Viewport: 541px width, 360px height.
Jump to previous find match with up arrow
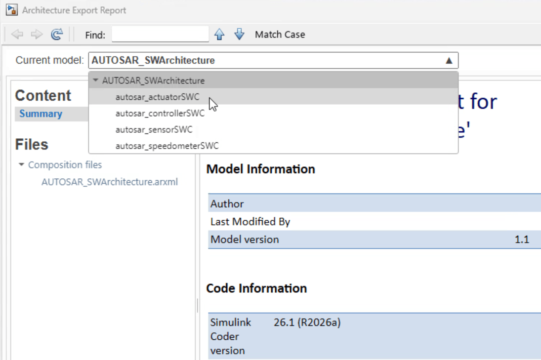pos(219,35)
